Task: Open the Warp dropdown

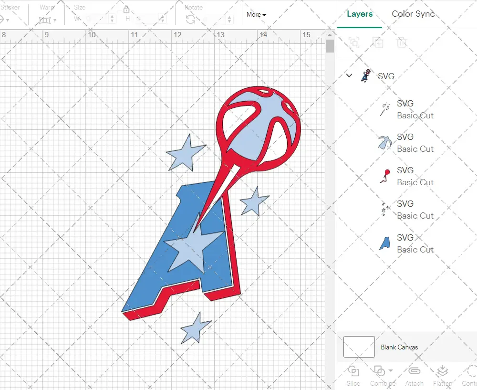Action: [48, 20]
